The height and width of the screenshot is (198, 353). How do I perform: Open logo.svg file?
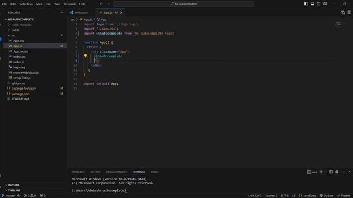point(19,67)
